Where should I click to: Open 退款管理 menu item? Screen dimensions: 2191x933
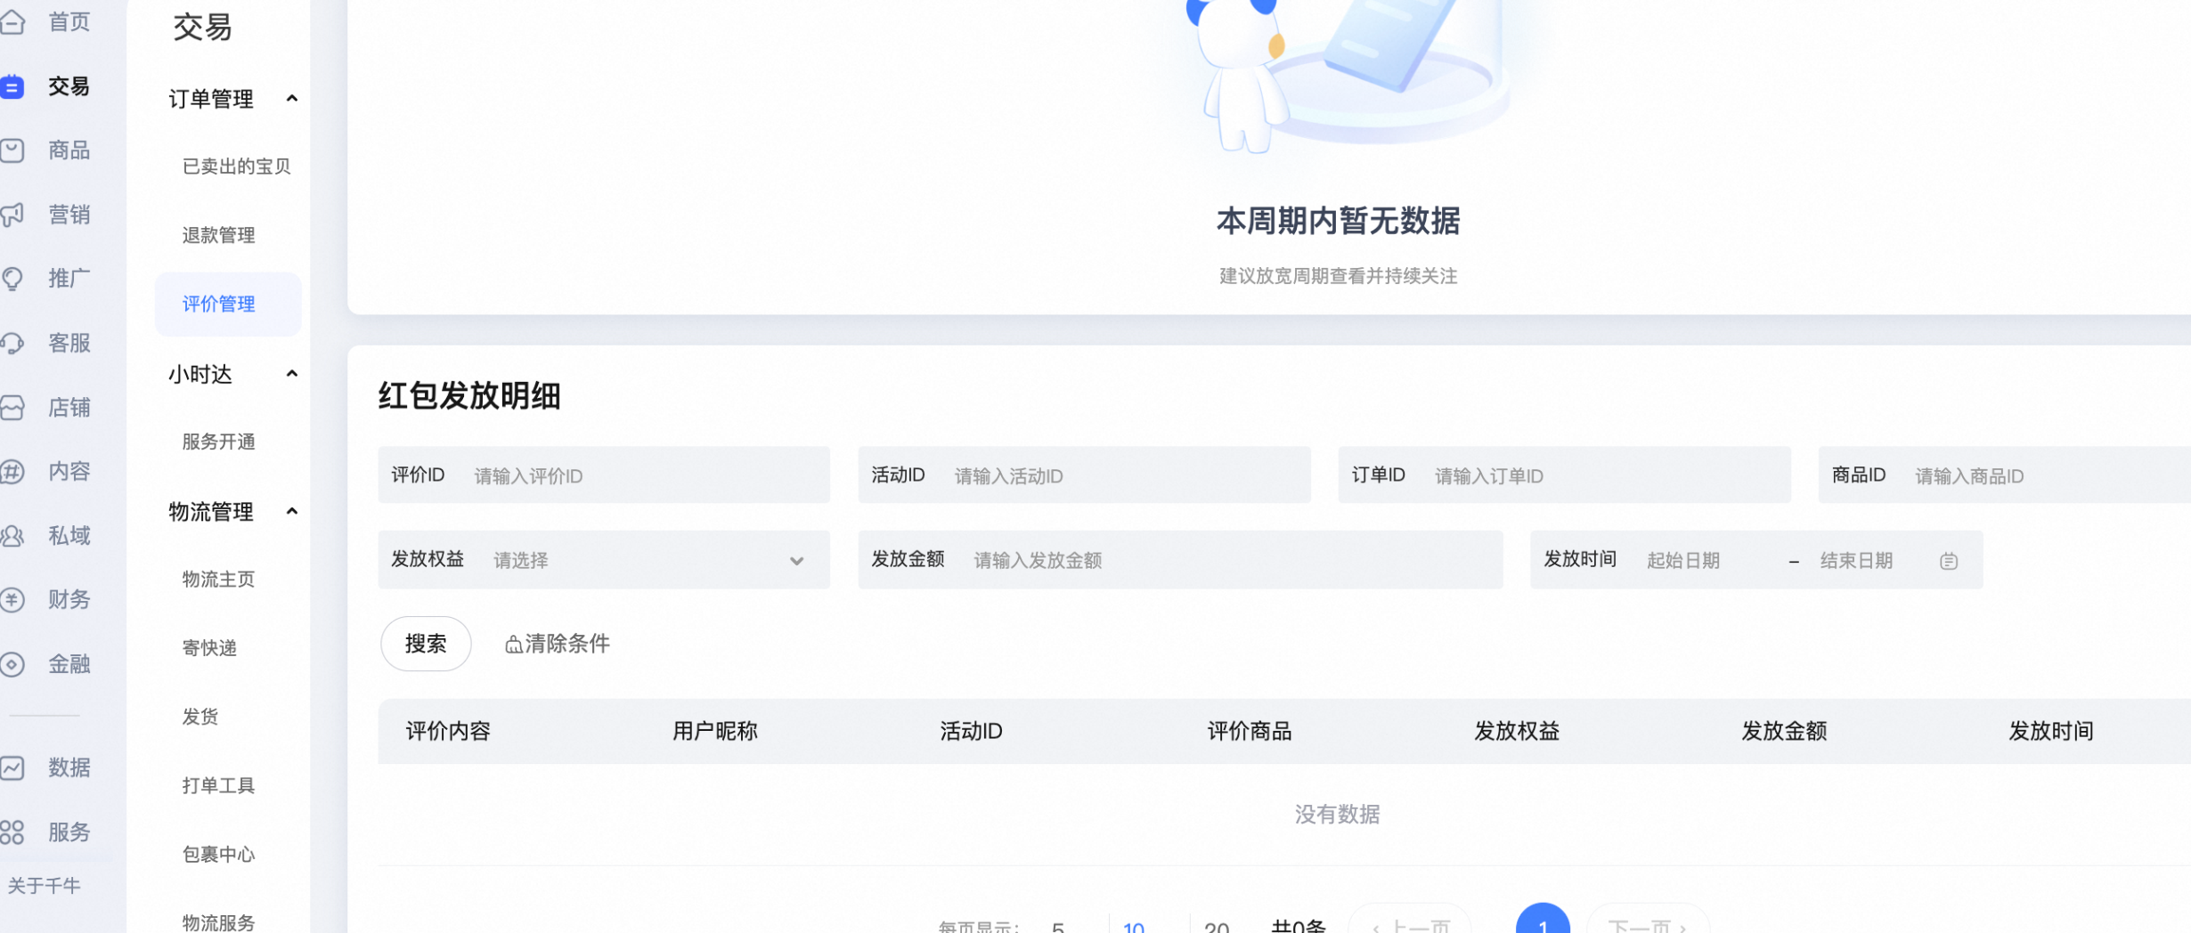tap(219, 235)
